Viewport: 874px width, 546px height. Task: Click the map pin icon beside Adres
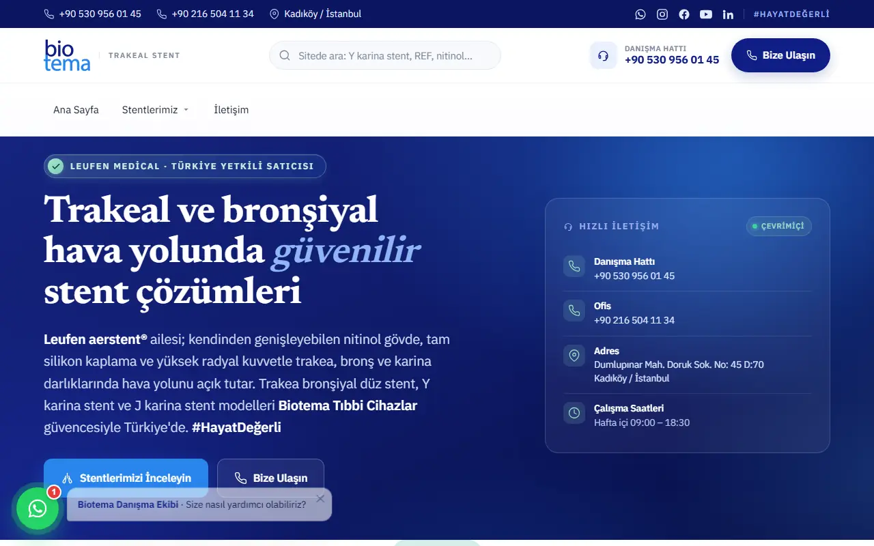coord(574,356)
